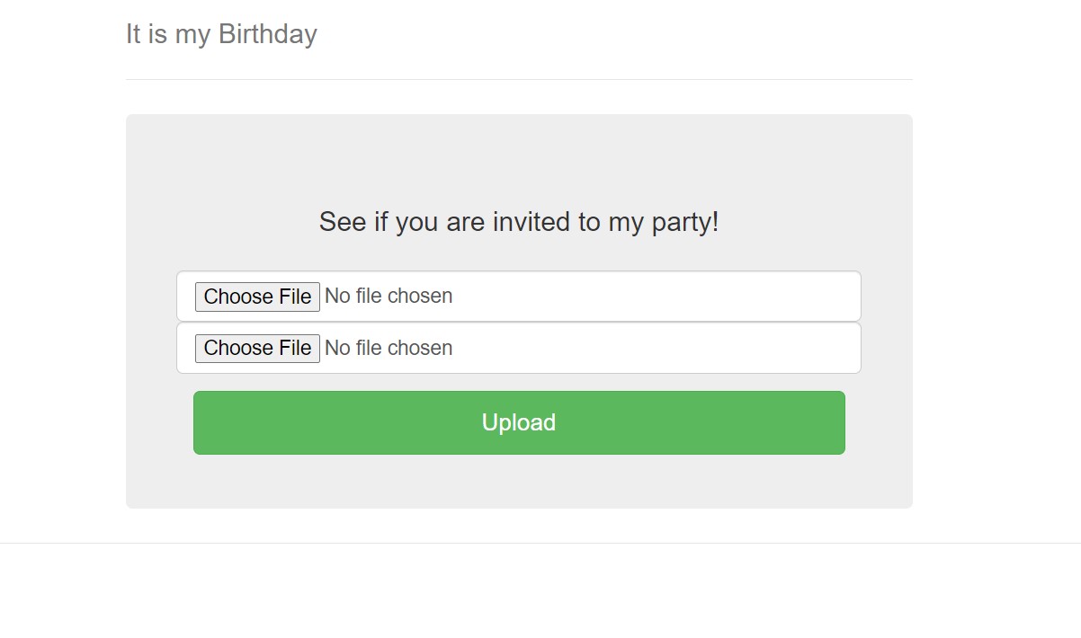
Task: Submit files with the green Upload button
Action: [519, 422]
